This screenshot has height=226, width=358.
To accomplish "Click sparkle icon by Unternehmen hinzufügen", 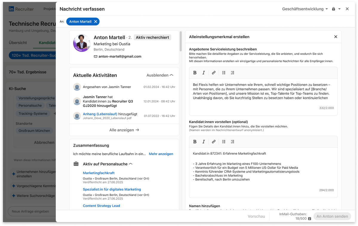I will coord(14,174).
